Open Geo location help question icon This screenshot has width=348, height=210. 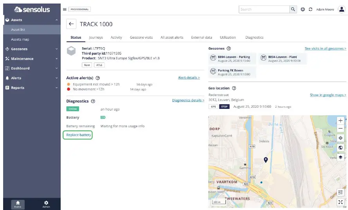[234, 88]
